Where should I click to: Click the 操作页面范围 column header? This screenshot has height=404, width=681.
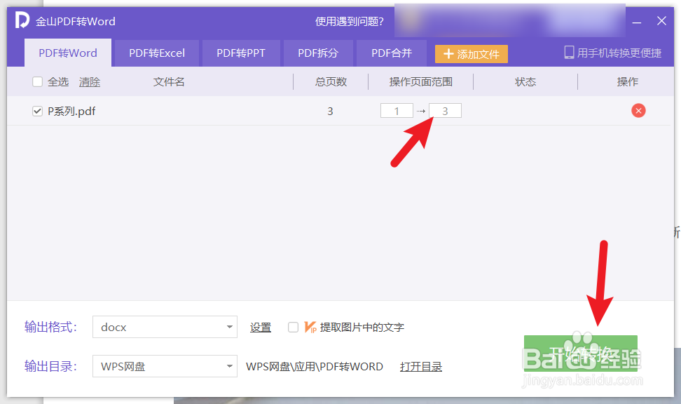pos(421,82)
